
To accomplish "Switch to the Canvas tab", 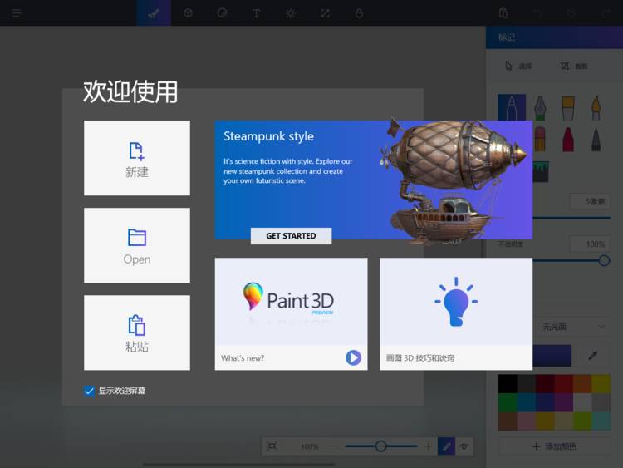I will 325,13.
